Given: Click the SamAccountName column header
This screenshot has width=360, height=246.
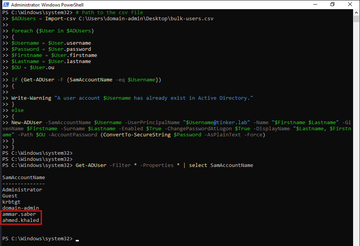Looking at the screenshot, I should [24, 178].
